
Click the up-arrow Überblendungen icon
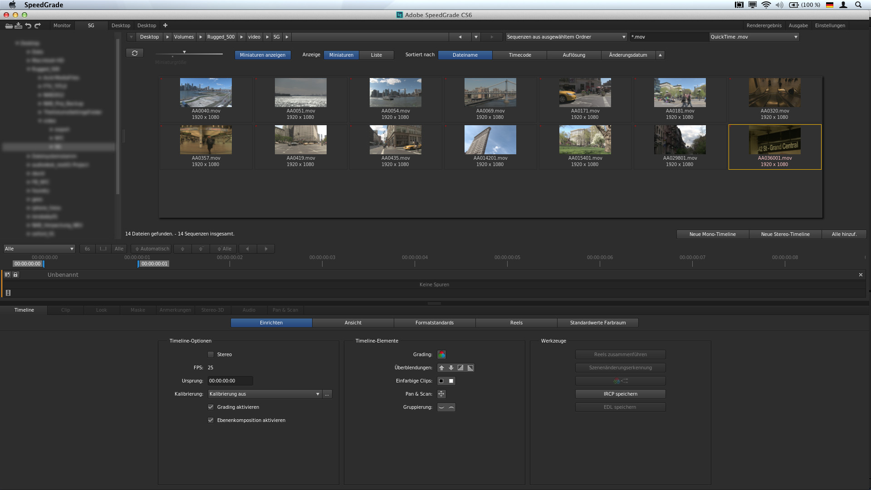[x=441, y=367]
